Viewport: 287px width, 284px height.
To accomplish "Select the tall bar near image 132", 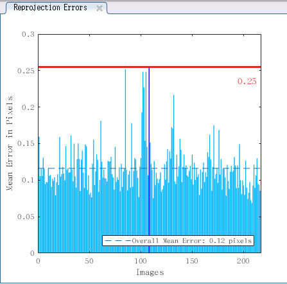I will tap(174, 173).
